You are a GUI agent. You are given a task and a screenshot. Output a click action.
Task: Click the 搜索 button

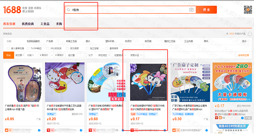tap(206, 10)
